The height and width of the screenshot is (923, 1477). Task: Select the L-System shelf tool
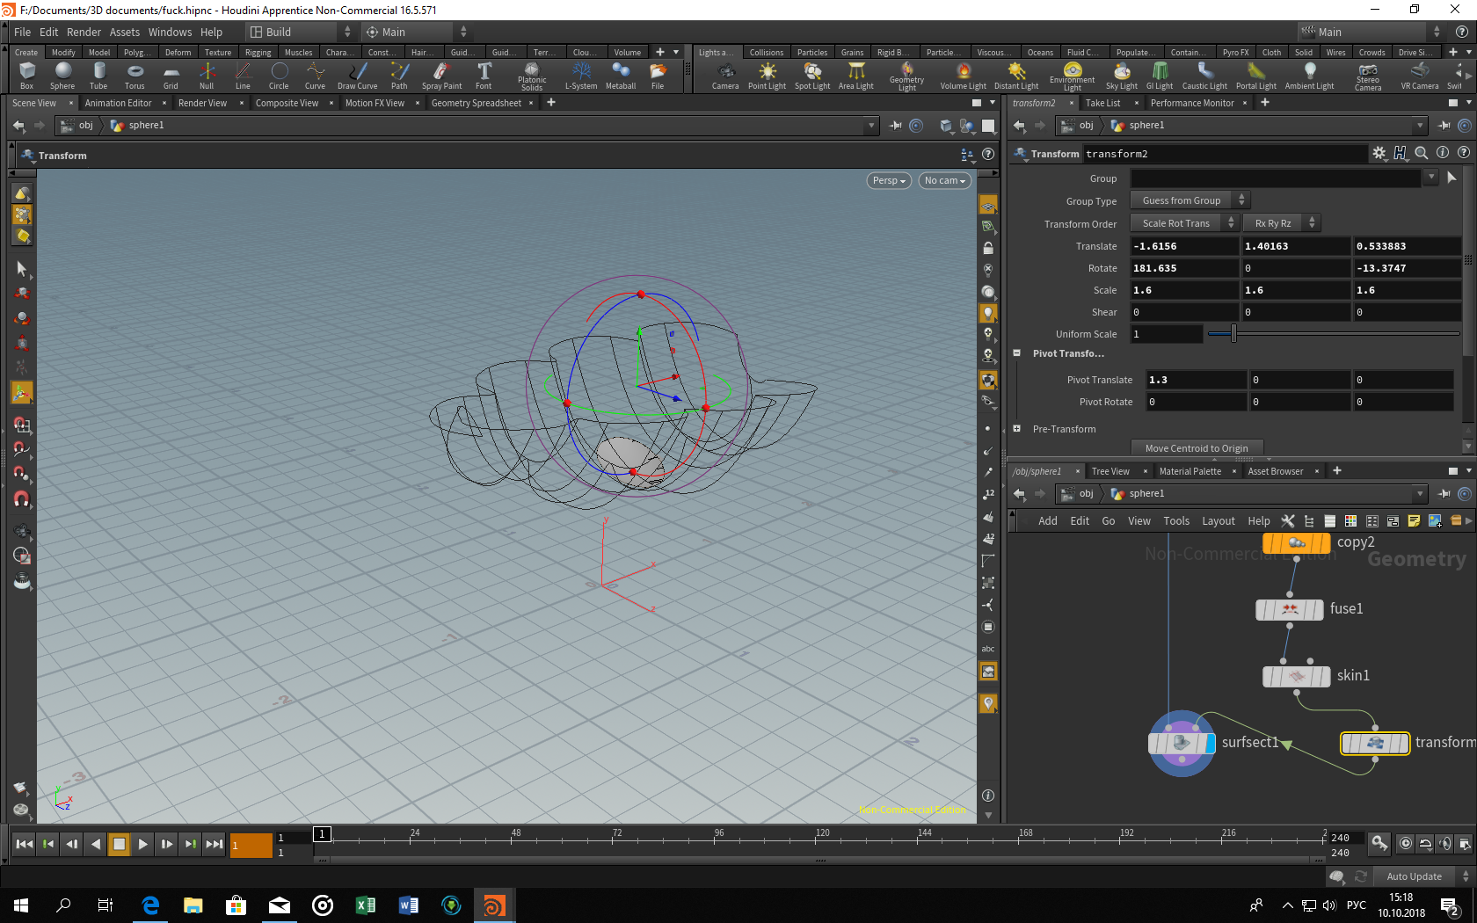point(581,76)
